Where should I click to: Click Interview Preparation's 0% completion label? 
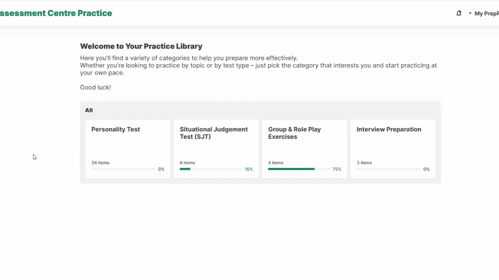[427, 169]
